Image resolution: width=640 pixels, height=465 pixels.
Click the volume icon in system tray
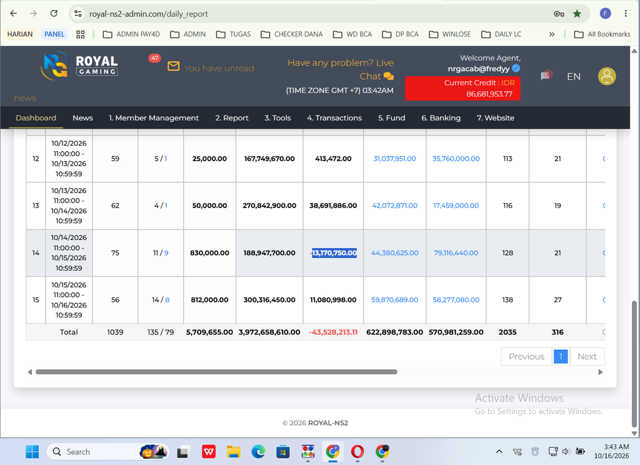click(566, 451)
